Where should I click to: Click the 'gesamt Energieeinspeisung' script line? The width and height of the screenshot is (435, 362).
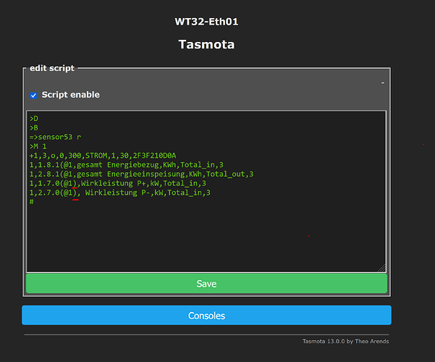[x=141, y=174]
